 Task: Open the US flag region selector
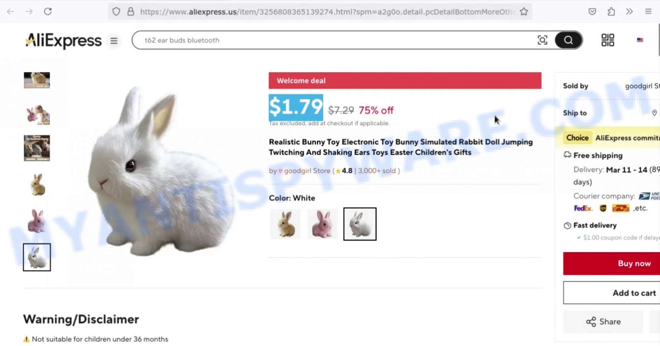tap(640, 40)
